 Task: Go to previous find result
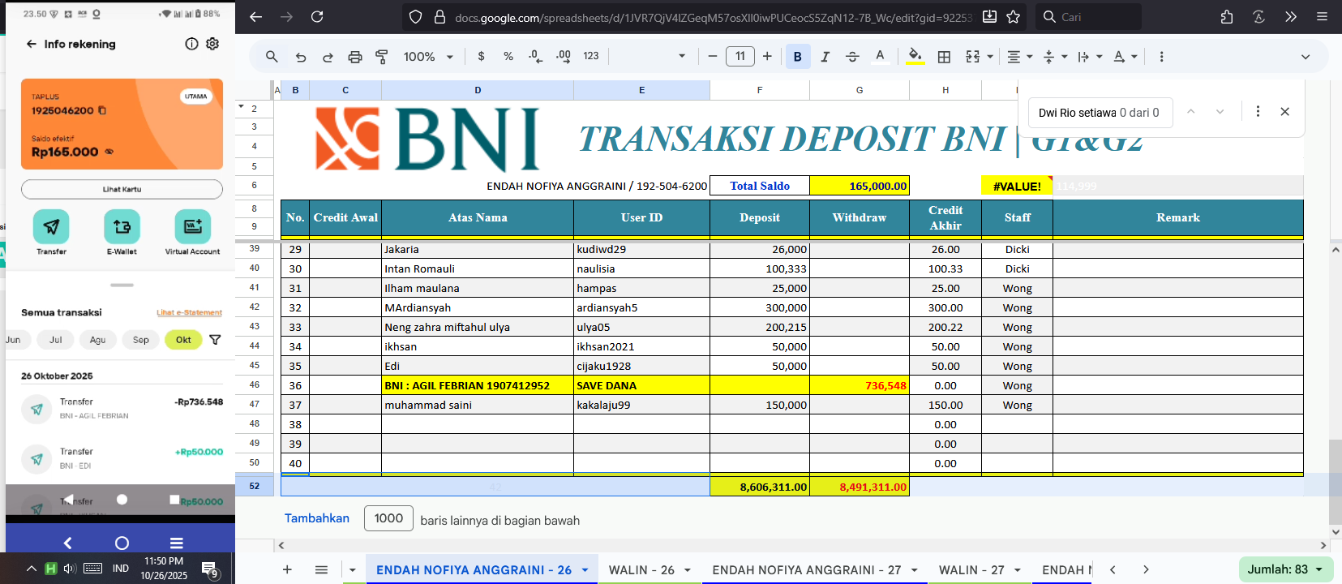1191,112
